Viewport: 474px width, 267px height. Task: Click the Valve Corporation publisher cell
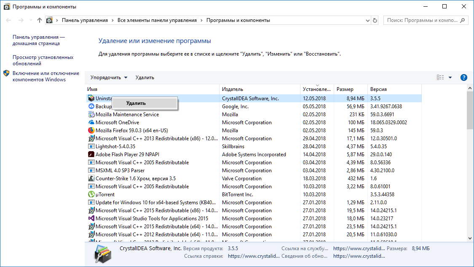pyautogui.click(x=242, y=178)
